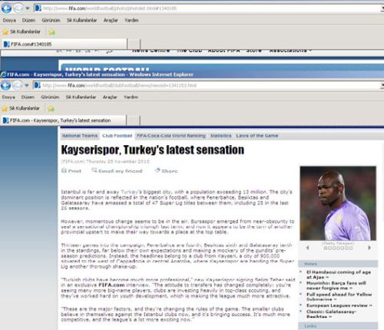The image size is (384, 330).
Task: Open 'European Leagues review' news link
Action: click(x=339, y=305)
